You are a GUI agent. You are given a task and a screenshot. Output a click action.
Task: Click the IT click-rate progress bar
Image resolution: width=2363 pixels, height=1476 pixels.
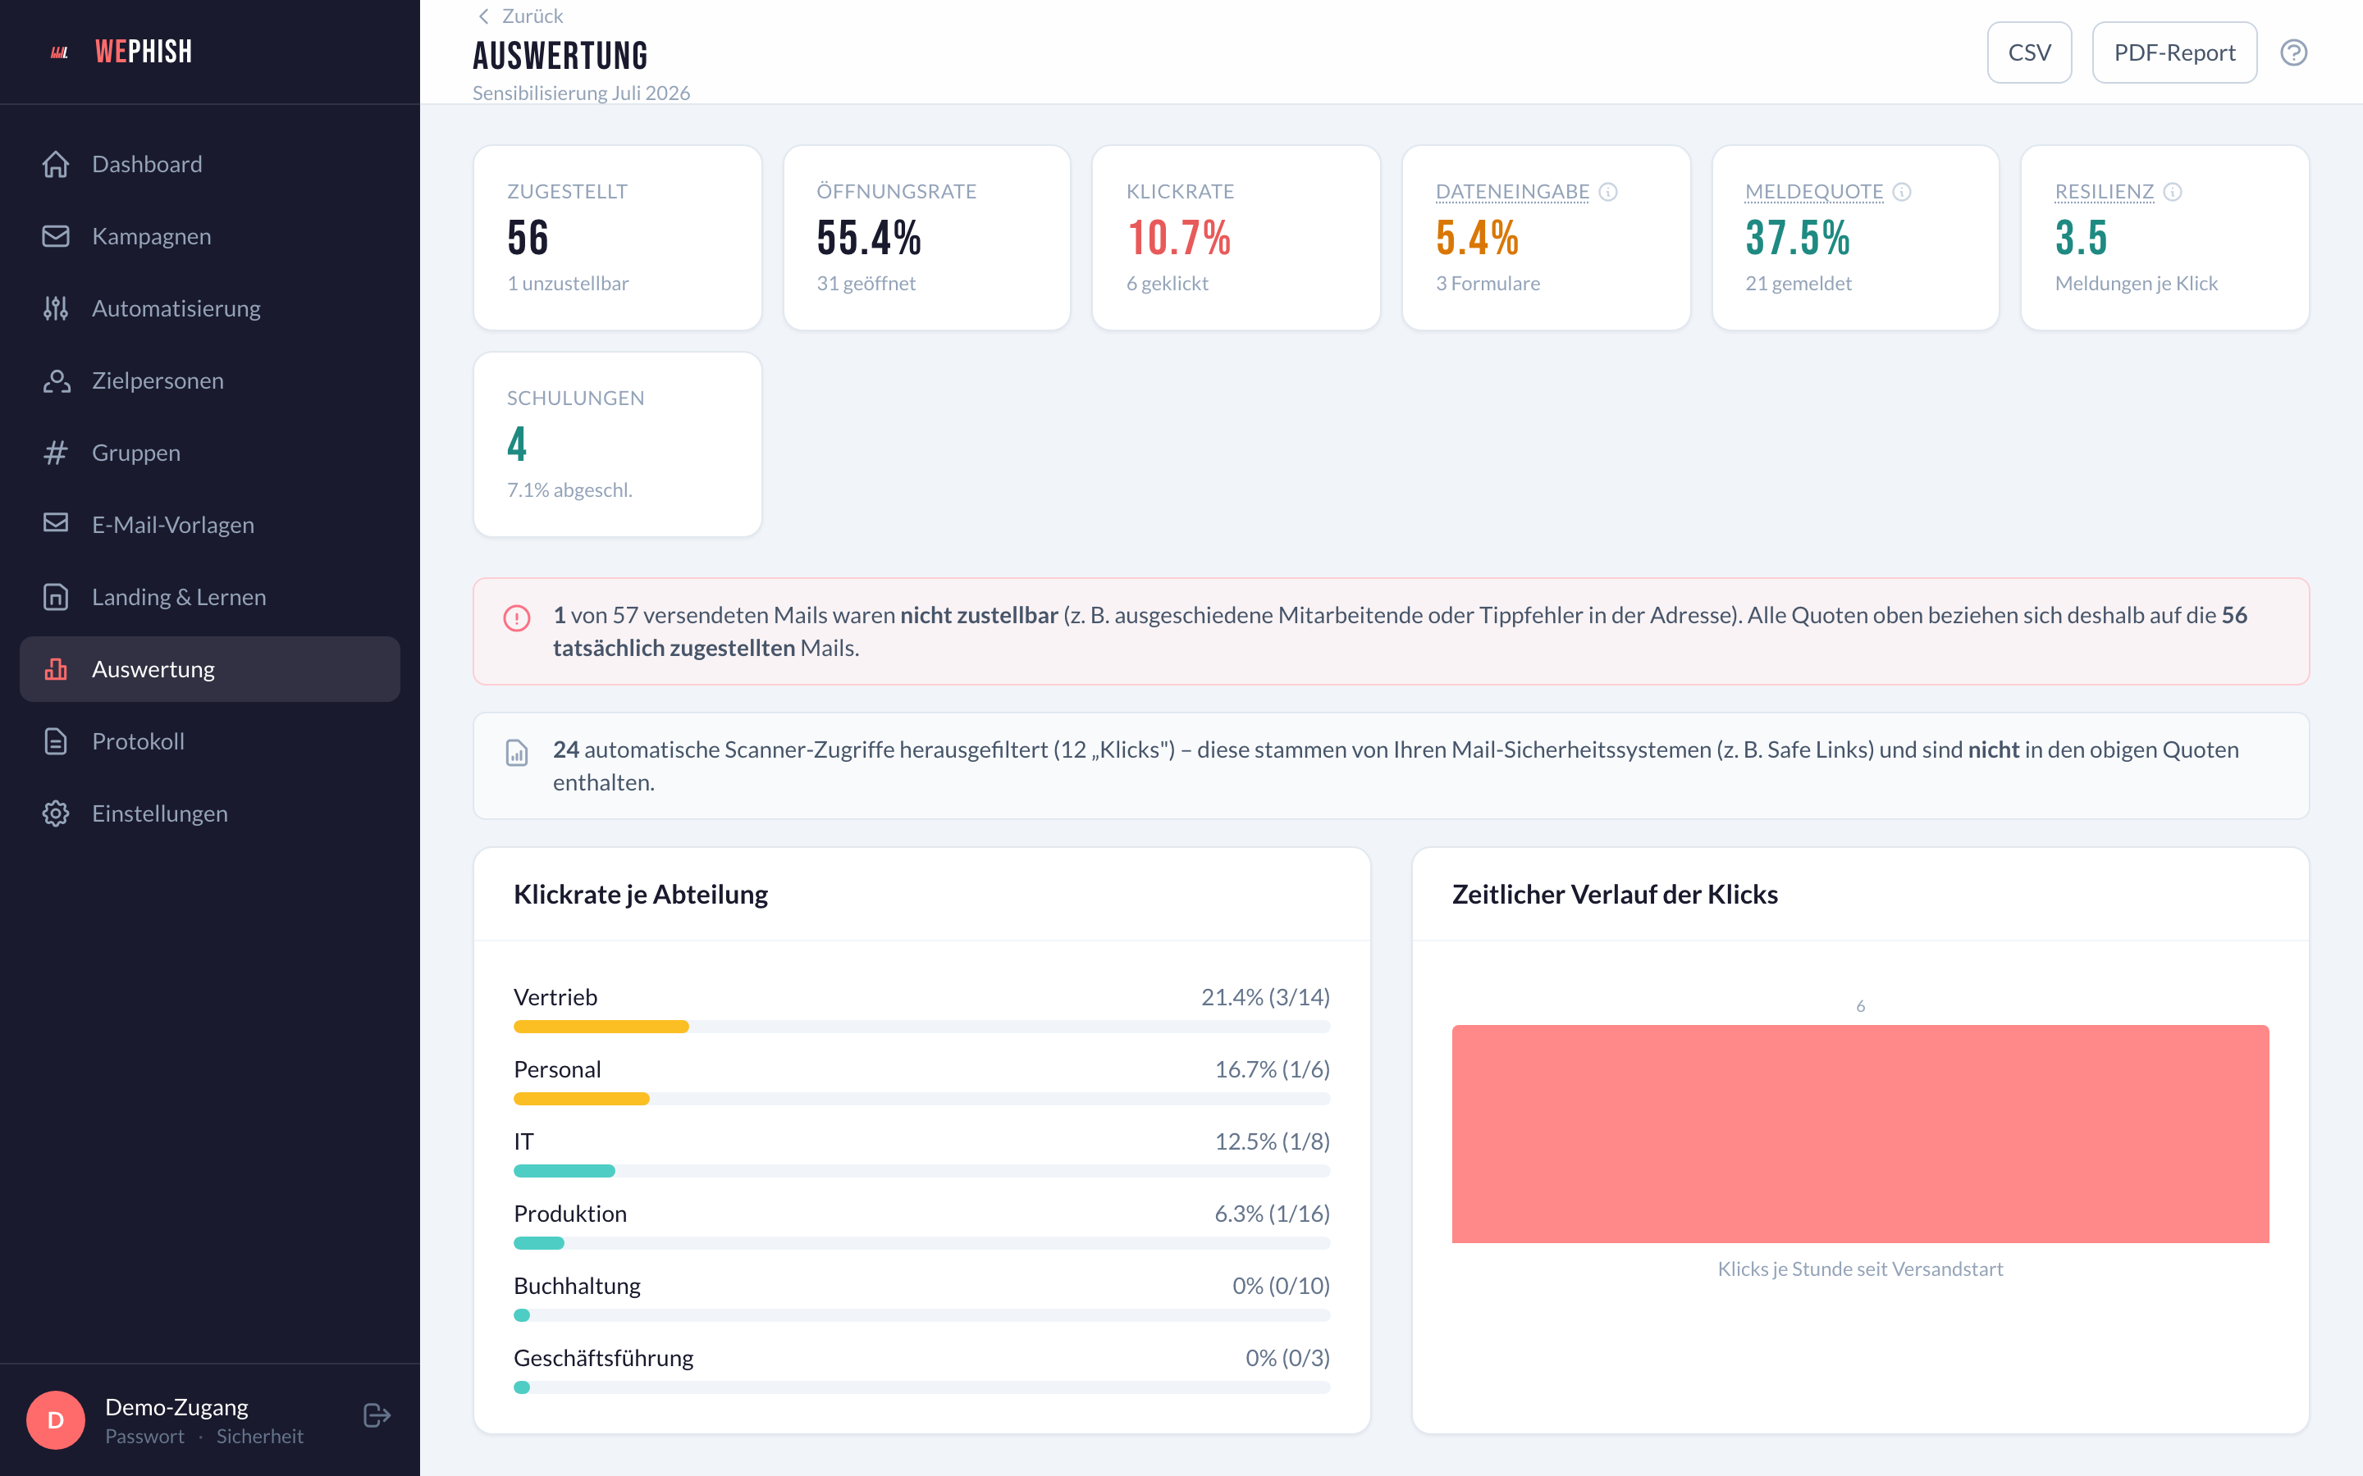coord(921,1172)
